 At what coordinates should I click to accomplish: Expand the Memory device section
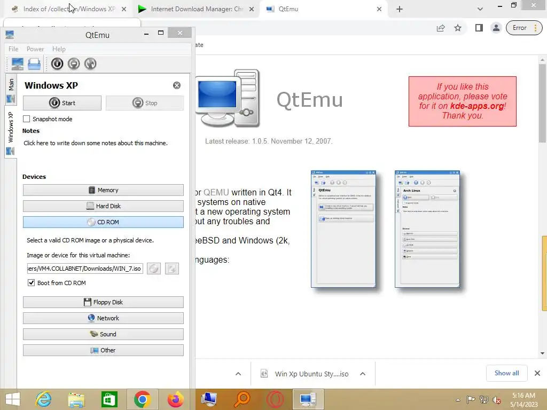pos(103,190)
